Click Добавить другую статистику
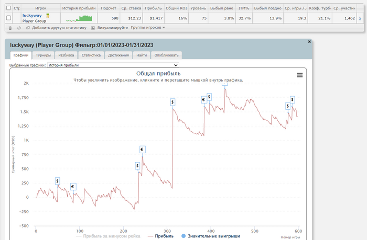 [x=59, y=28]
